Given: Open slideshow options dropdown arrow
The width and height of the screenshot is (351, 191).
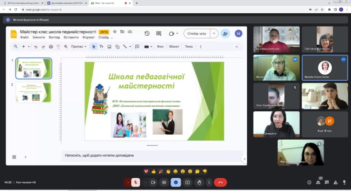Looking at the screenshot, I should 214,33.
